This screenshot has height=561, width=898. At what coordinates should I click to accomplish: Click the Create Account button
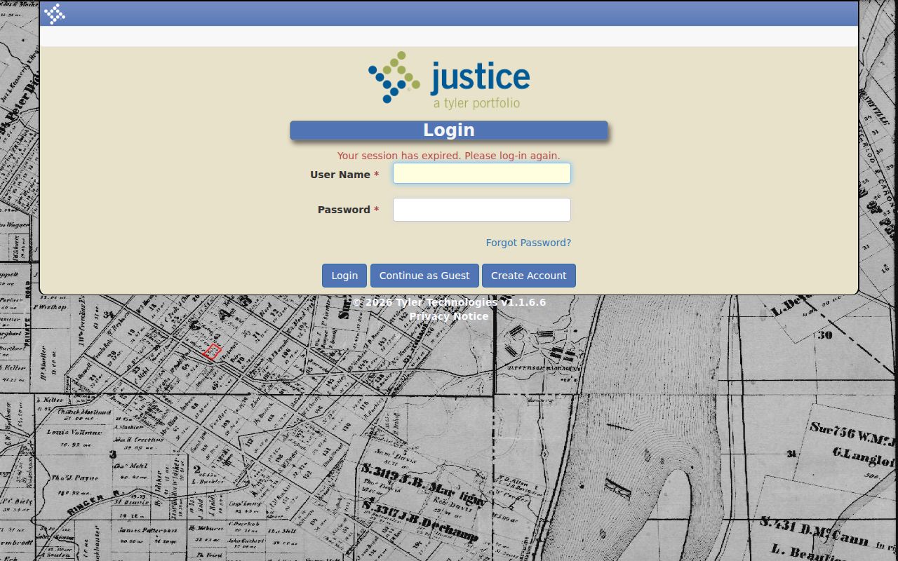point(528,276)
